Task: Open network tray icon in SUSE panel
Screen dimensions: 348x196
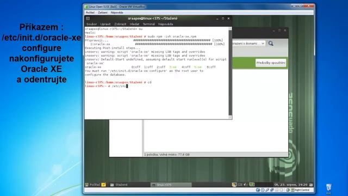Action: pyautogui.click(x=234, y=185)
